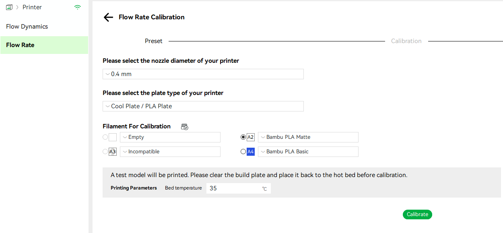503x233 pixels.
Task: Sync filament list with AMS icon
Action: coord(185,127)
